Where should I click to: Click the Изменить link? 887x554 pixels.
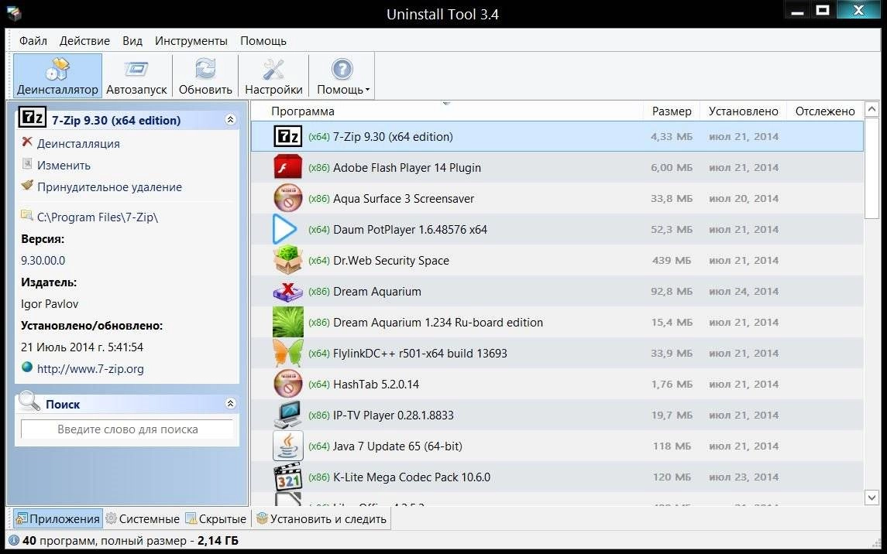pyautogui.click(x=64, y=166)
